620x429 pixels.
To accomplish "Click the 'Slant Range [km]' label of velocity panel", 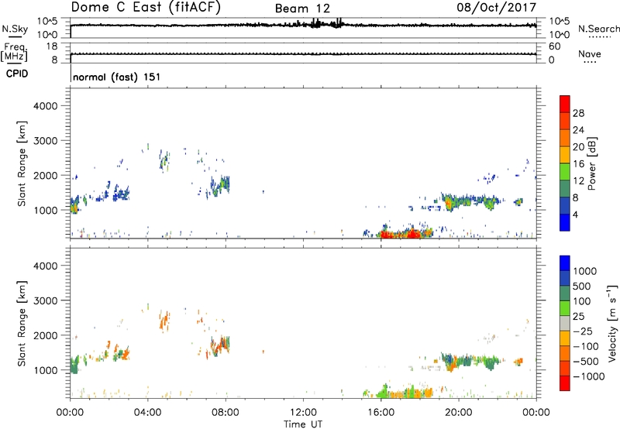I will [22, 324].
